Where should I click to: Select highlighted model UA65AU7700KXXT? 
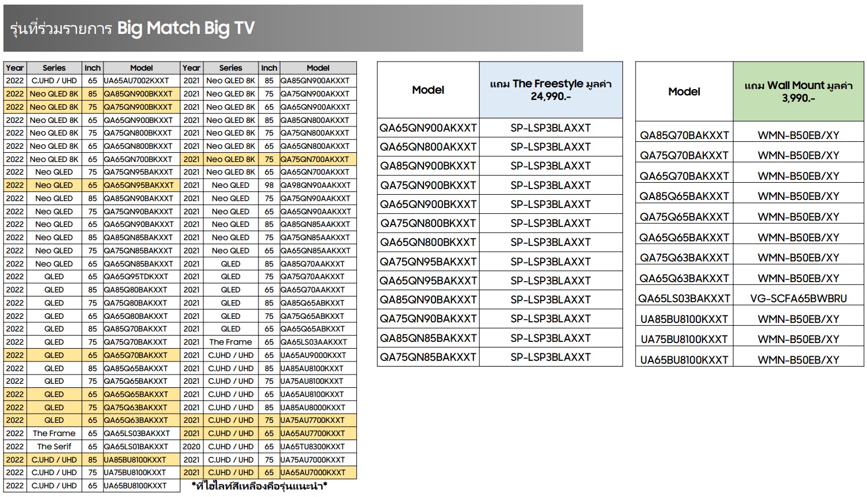pos(318,433)
